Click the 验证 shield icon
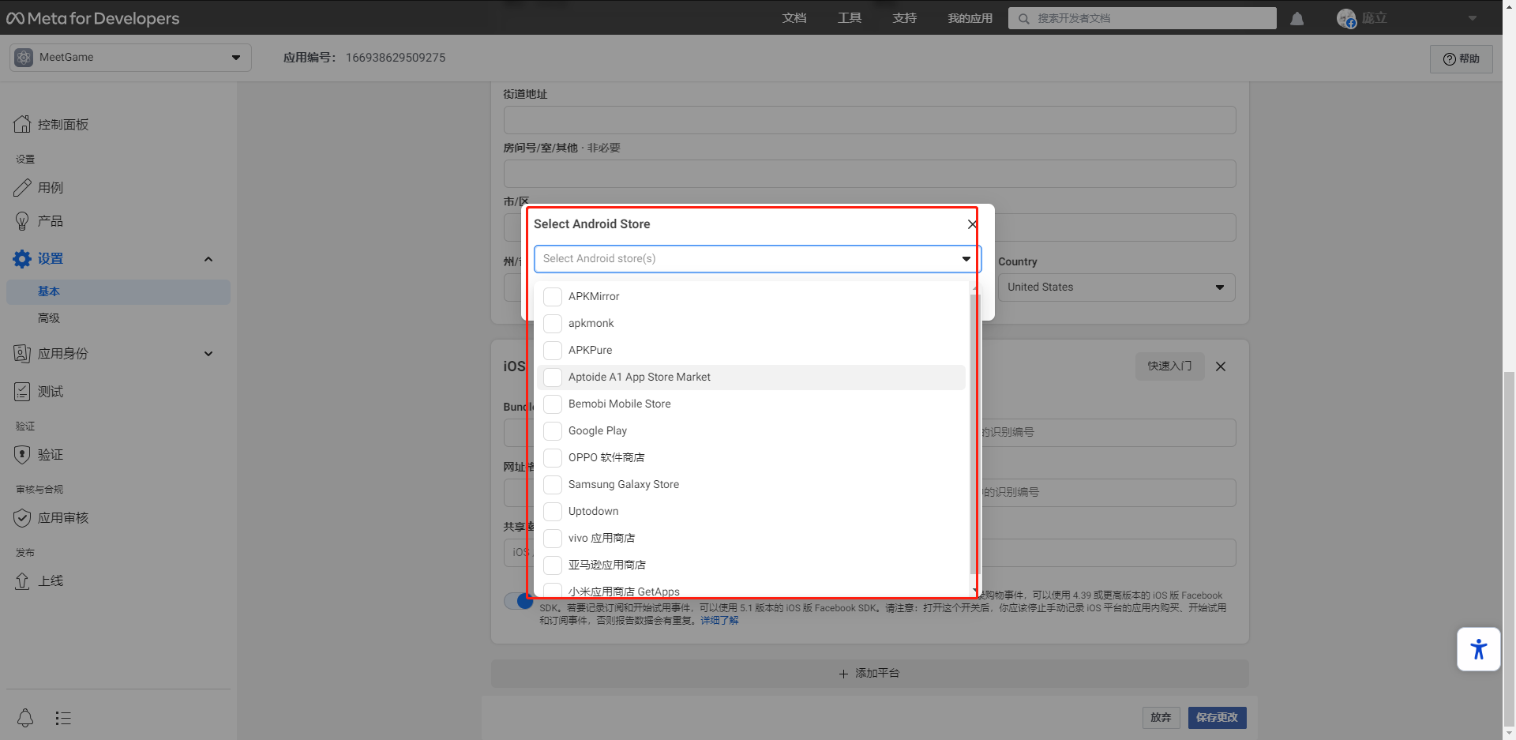 coord(22,455)
